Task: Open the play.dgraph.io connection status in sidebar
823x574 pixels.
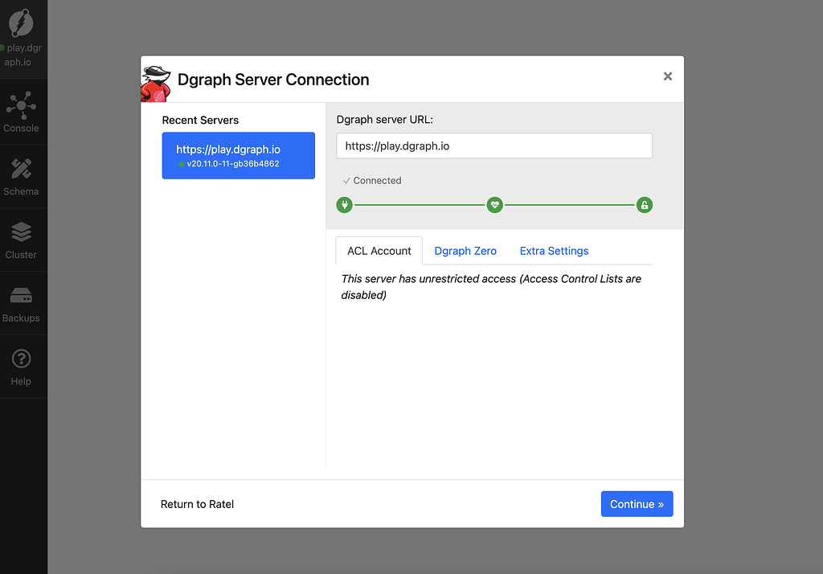Action: click(x=23, y=55)
